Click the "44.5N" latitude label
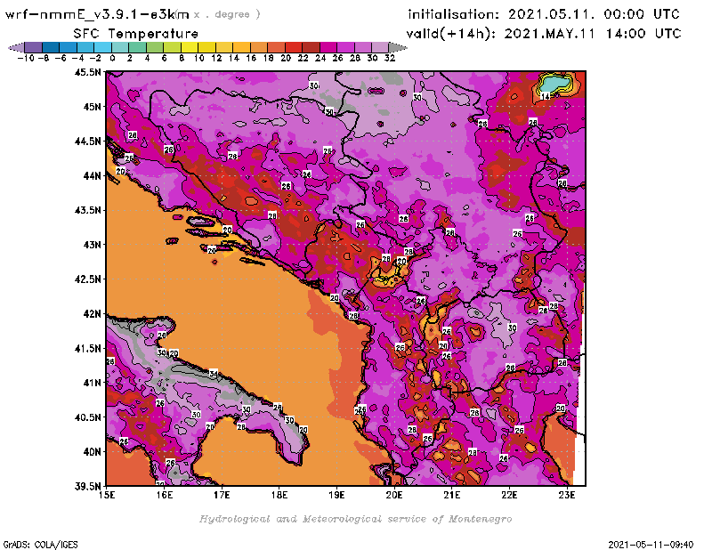This screenshot has height=550, width=712. pyautogui.click(x=87, y=142)
